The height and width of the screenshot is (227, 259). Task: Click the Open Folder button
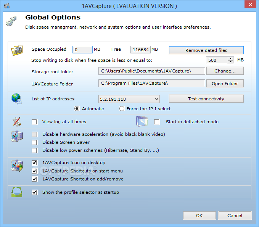[x=225, y=84]
